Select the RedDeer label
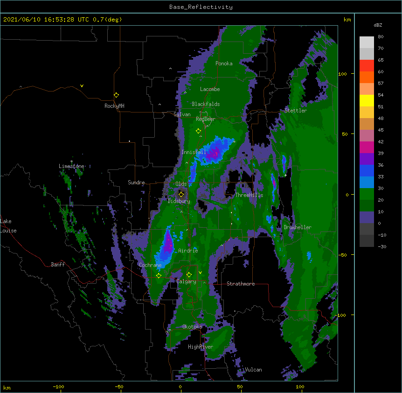Viewport: 402px width, 393px height. click(x=206, y=119)
